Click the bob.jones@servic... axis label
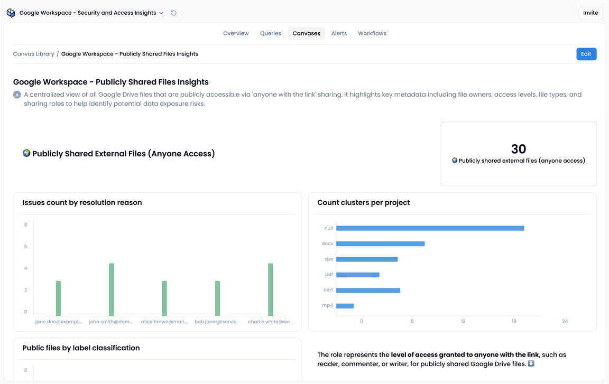The width and height of the screenshot is (609, 384). [217, 322]
